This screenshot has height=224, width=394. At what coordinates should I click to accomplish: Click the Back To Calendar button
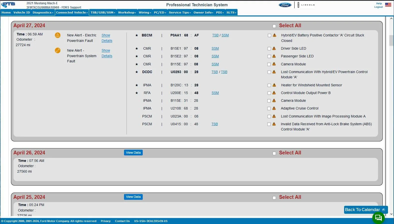pos(366,210)
